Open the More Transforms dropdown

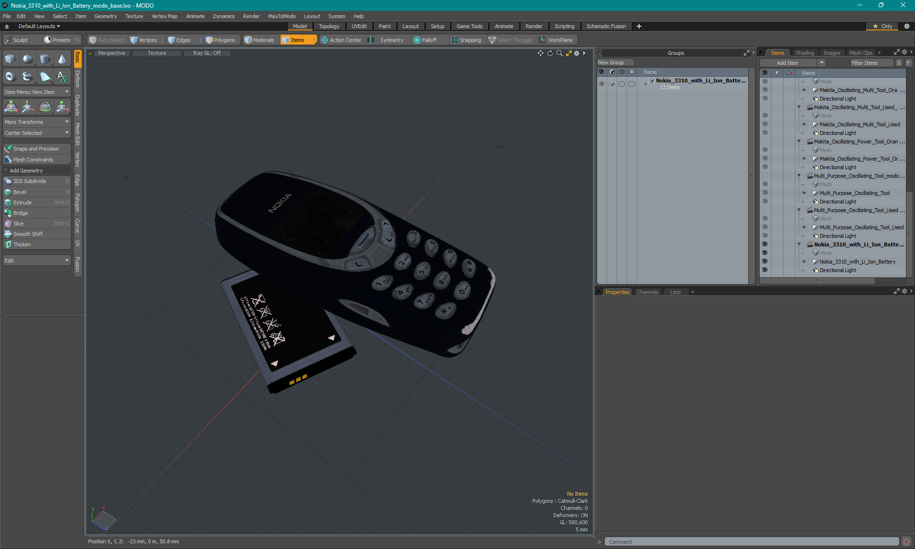pyautogui.click(x=37, y=122)
